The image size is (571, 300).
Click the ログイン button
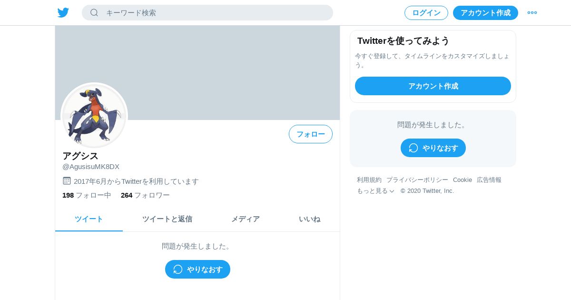click(x=426, y=13)
